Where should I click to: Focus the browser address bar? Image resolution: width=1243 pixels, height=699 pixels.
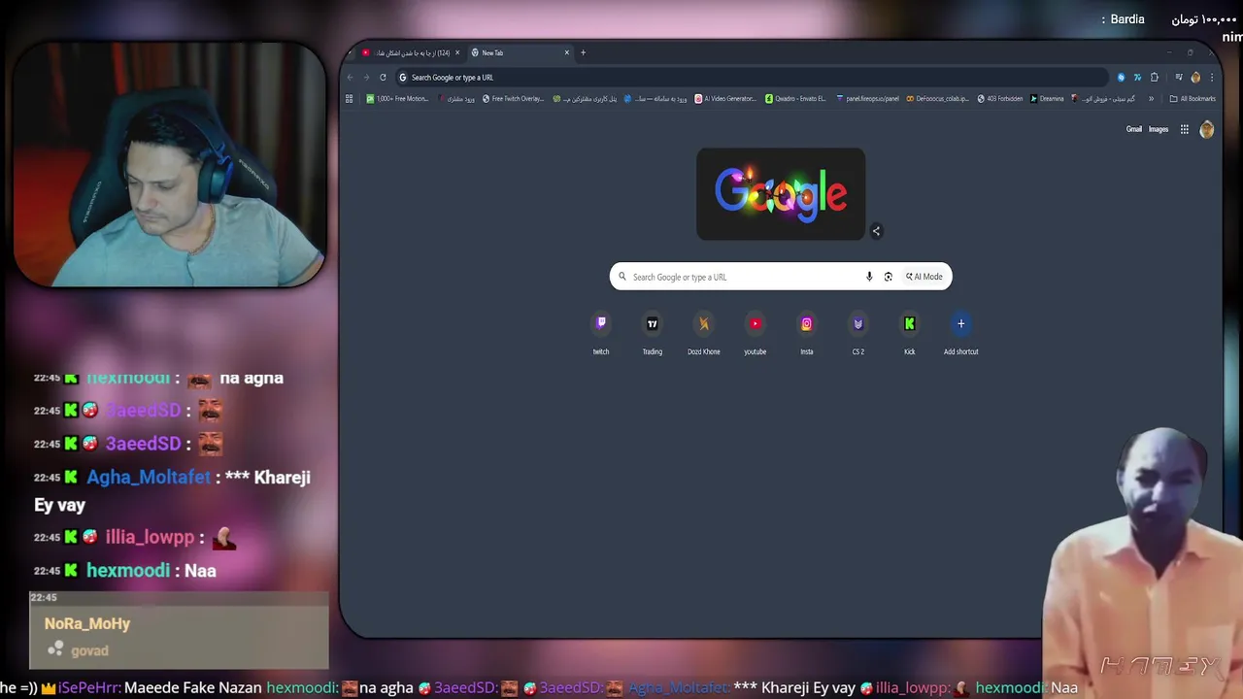pyautogui.click(x=752, y=78)
